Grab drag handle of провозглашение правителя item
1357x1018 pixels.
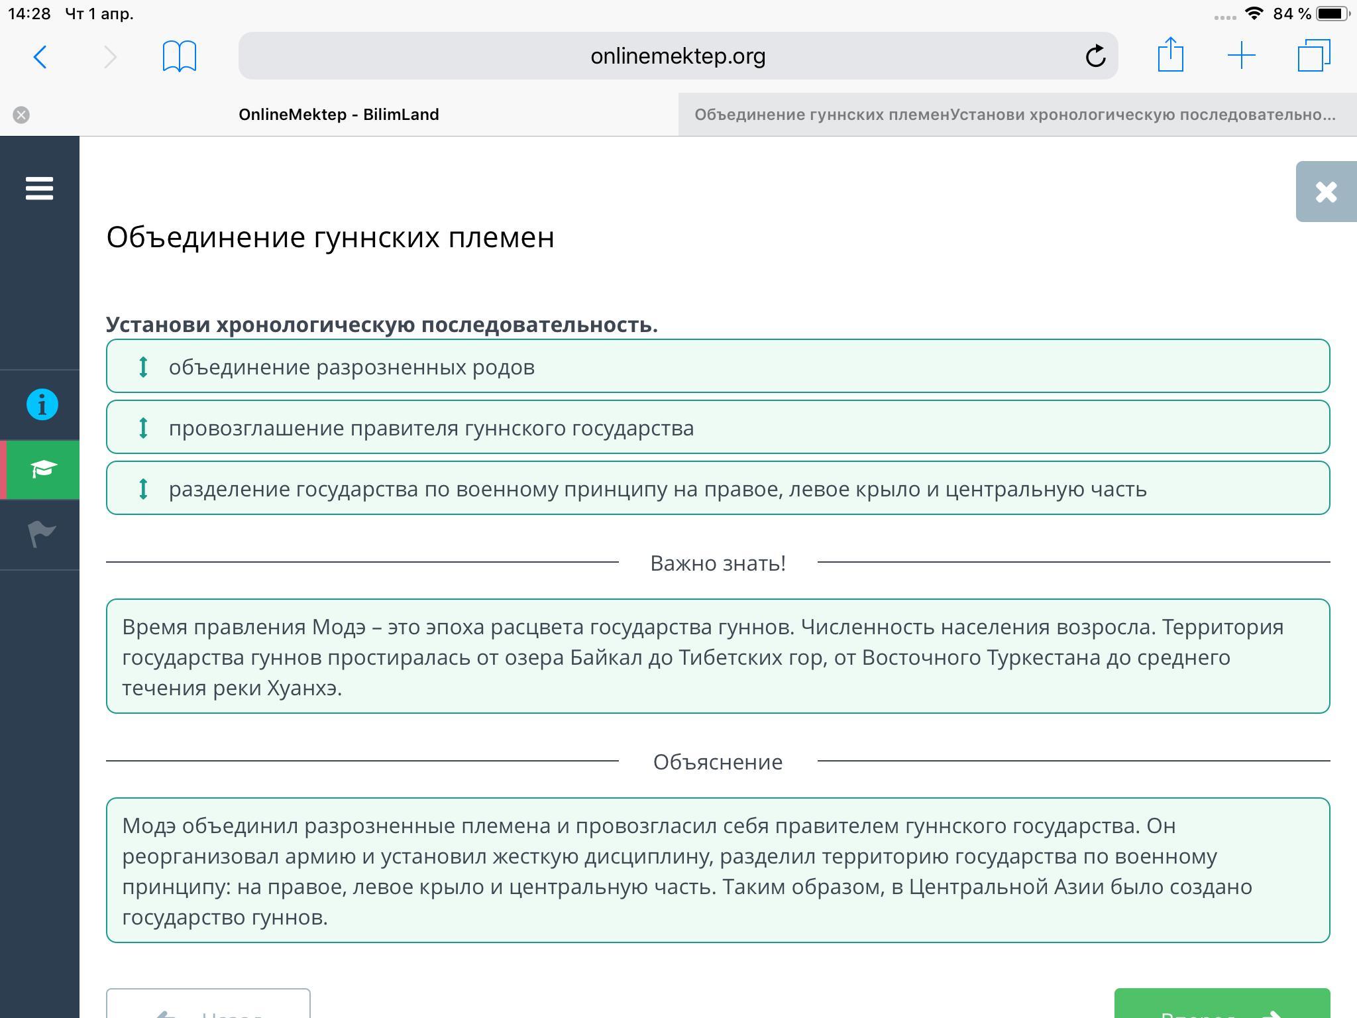pos(143,427)
